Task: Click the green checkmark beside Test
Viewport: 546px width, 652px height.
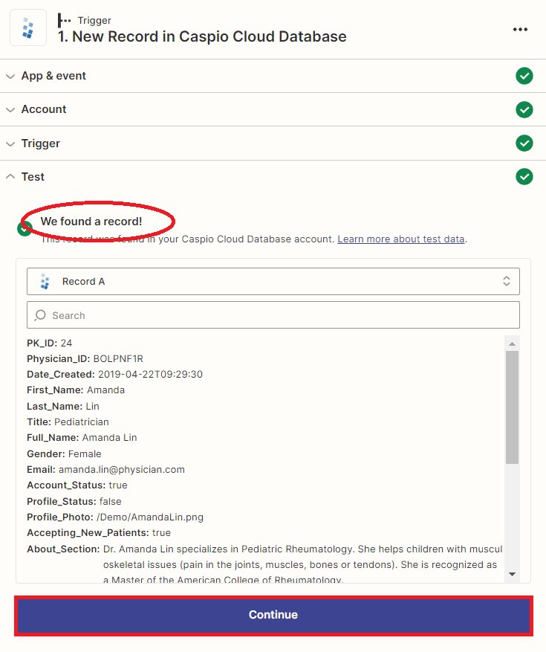Action: tap(524, 177)
